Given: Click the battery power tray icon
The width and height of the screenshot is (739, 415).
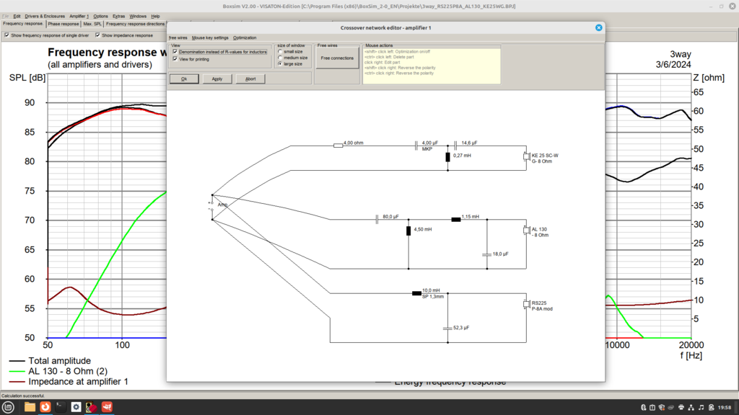Looking at the screenshot, I should coord(711,408).
